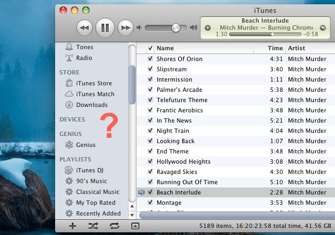335x235 pixels.
Task: Click the 90's Music gear icon
Action: tap(69, 181)
